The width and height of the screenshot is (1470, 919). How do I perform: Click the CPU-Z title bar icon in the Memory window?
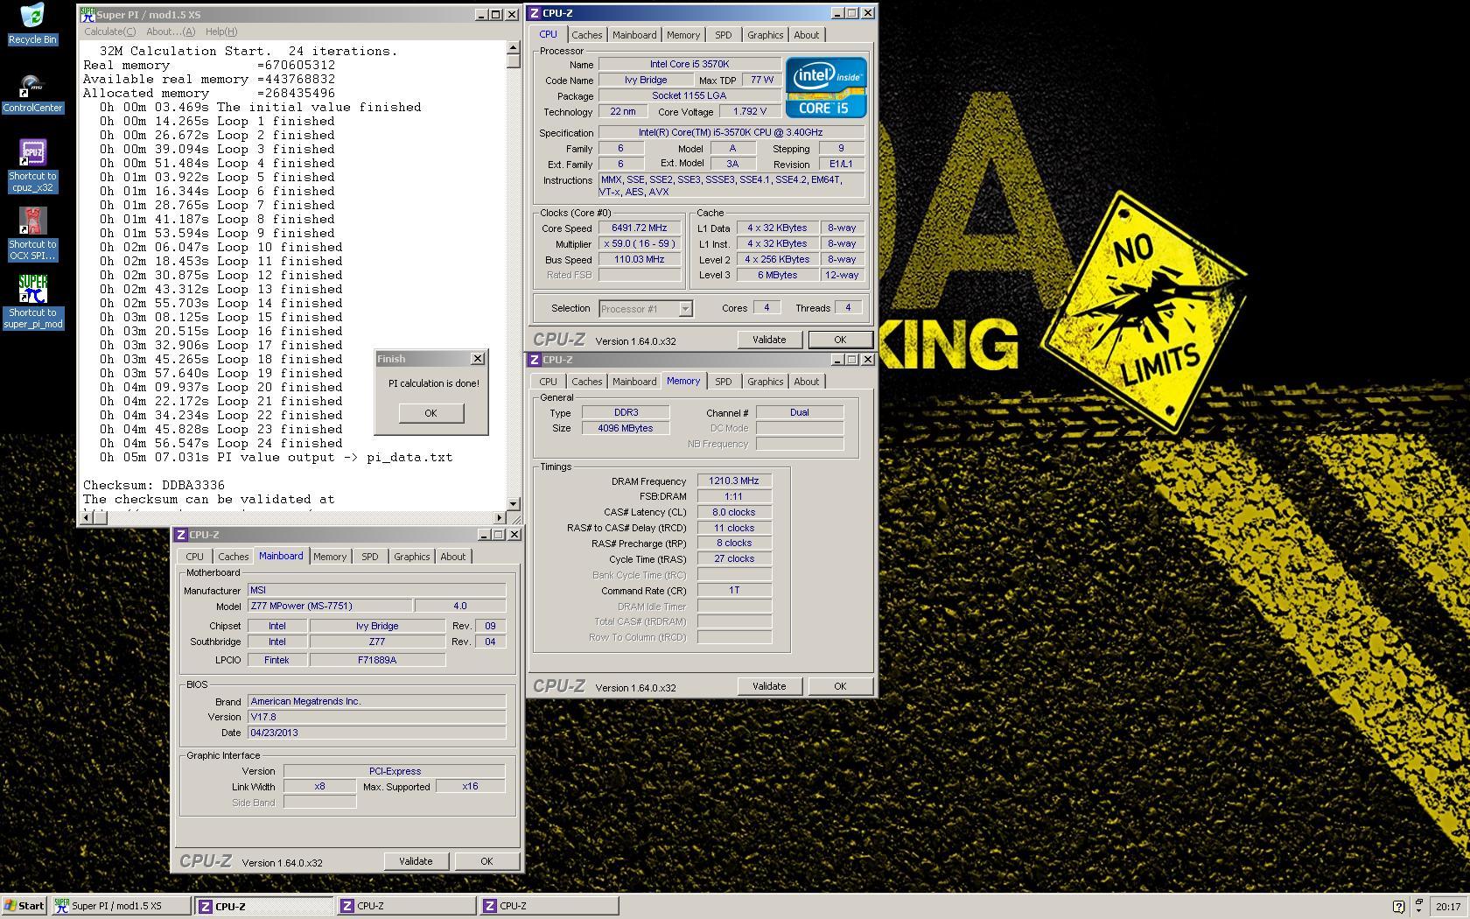point(534,360)
